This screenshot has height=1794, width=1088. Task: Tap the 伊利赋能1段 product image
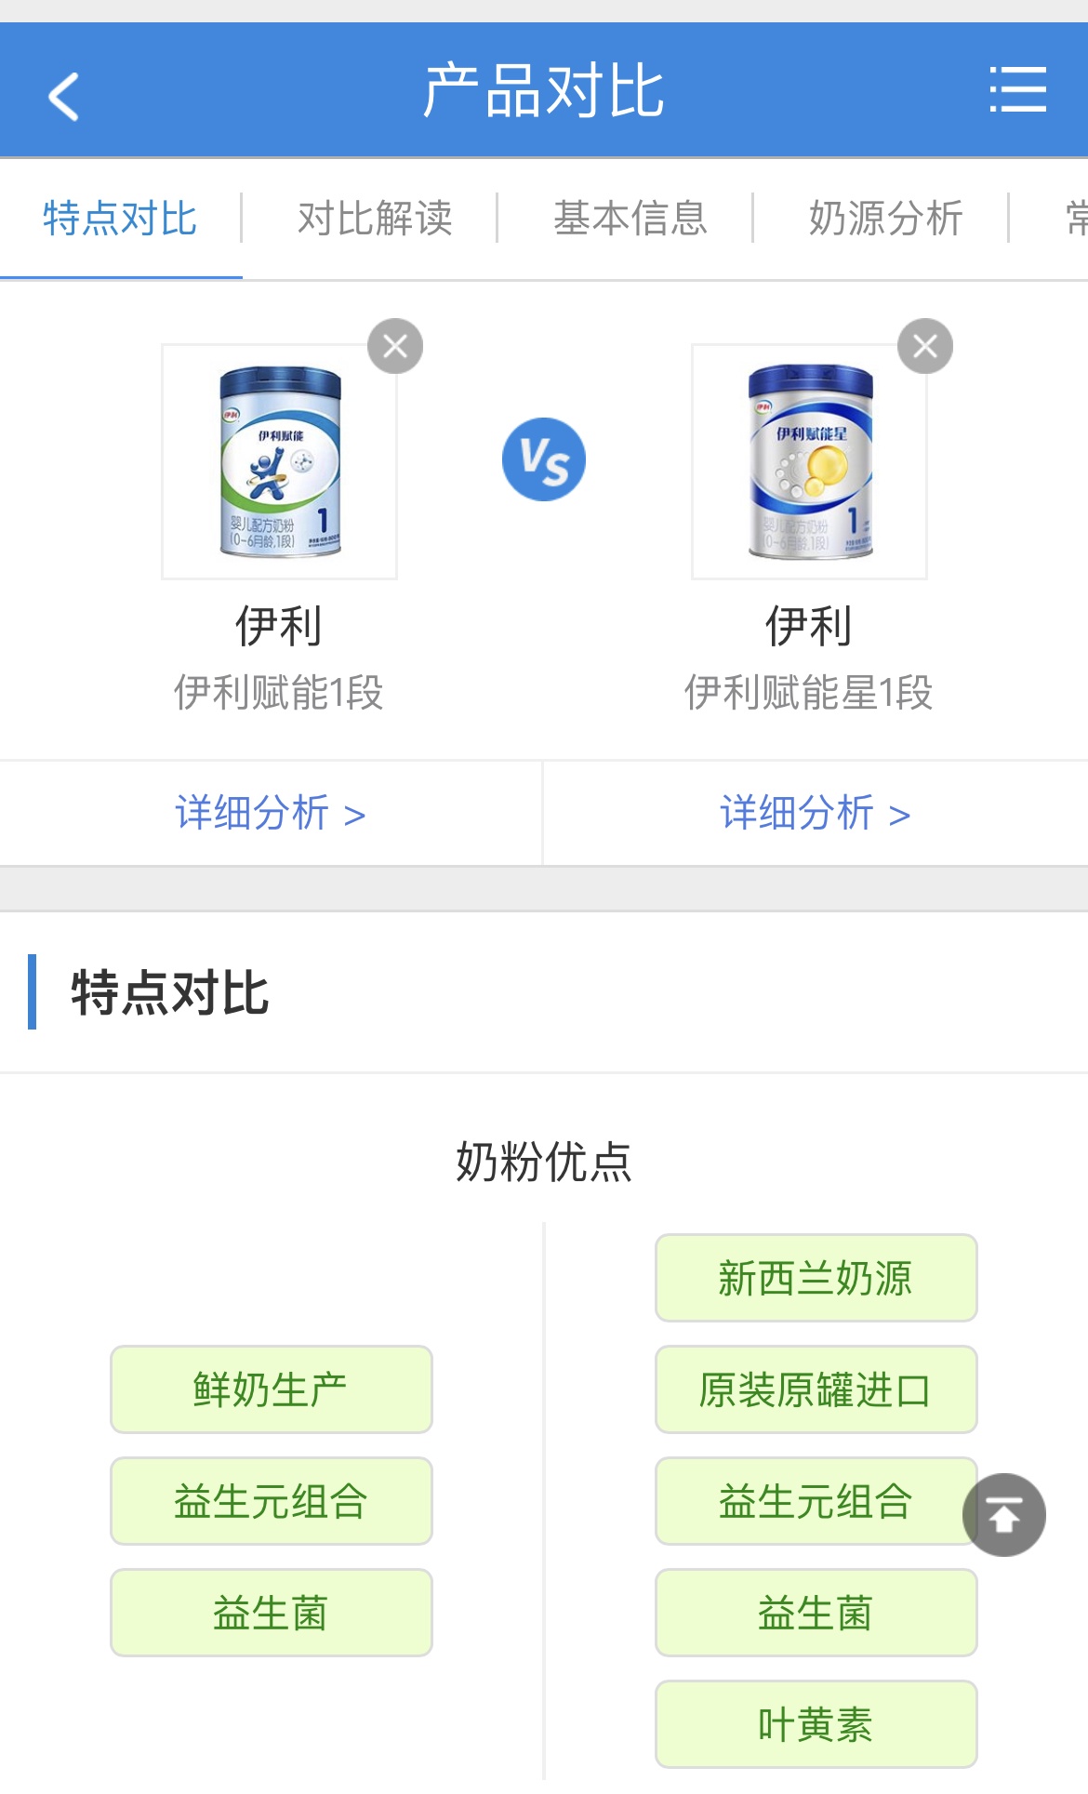[279, 462]
